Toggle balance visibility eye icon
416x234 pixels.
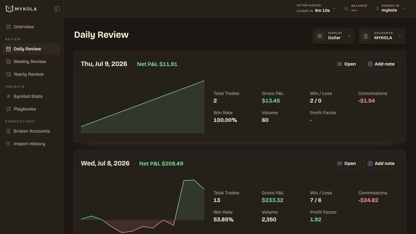(346, 9)
